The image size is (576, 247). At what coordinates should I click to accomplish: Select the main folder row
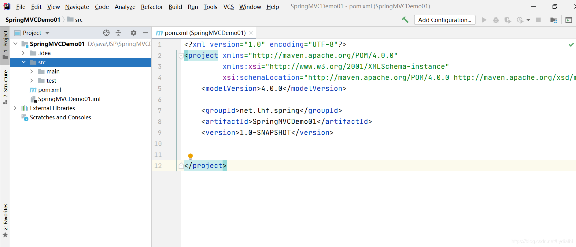(x=81, y=71)
